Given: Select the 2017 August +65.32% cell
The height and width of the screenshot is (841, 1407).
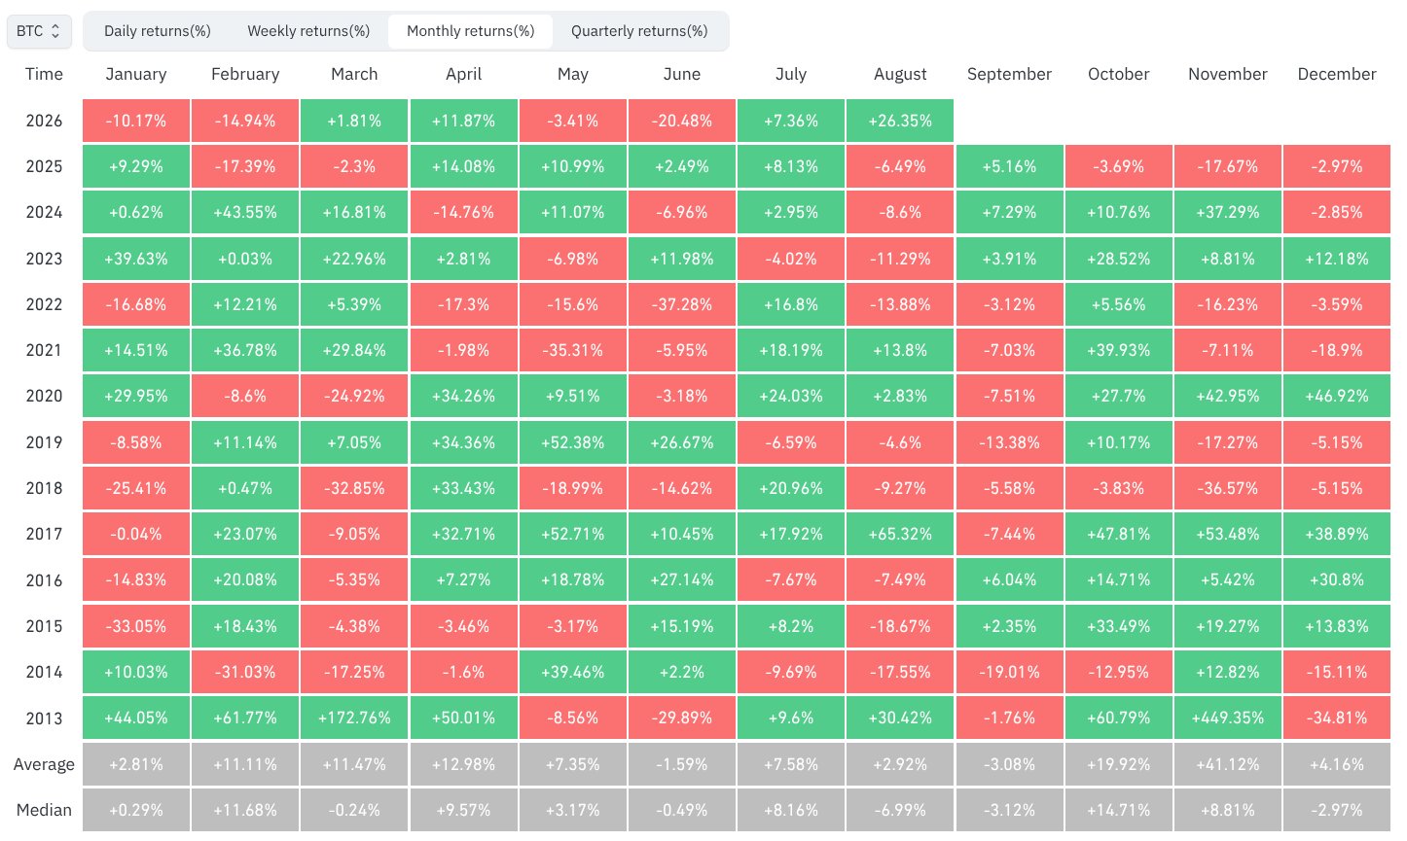Looking at the screenshot, I should click(900, 534).
